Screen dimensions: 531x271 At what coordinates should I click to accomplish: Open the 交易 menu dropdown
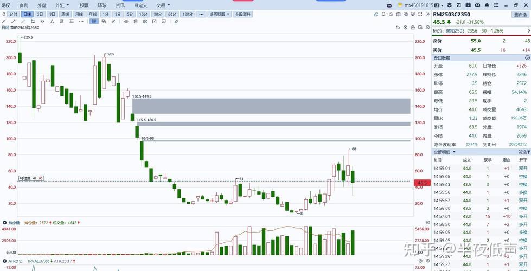[x=162, y=5]
